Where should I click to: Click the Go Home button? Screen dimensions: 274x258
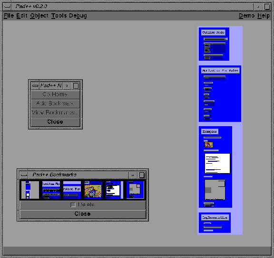pos(55,94)
